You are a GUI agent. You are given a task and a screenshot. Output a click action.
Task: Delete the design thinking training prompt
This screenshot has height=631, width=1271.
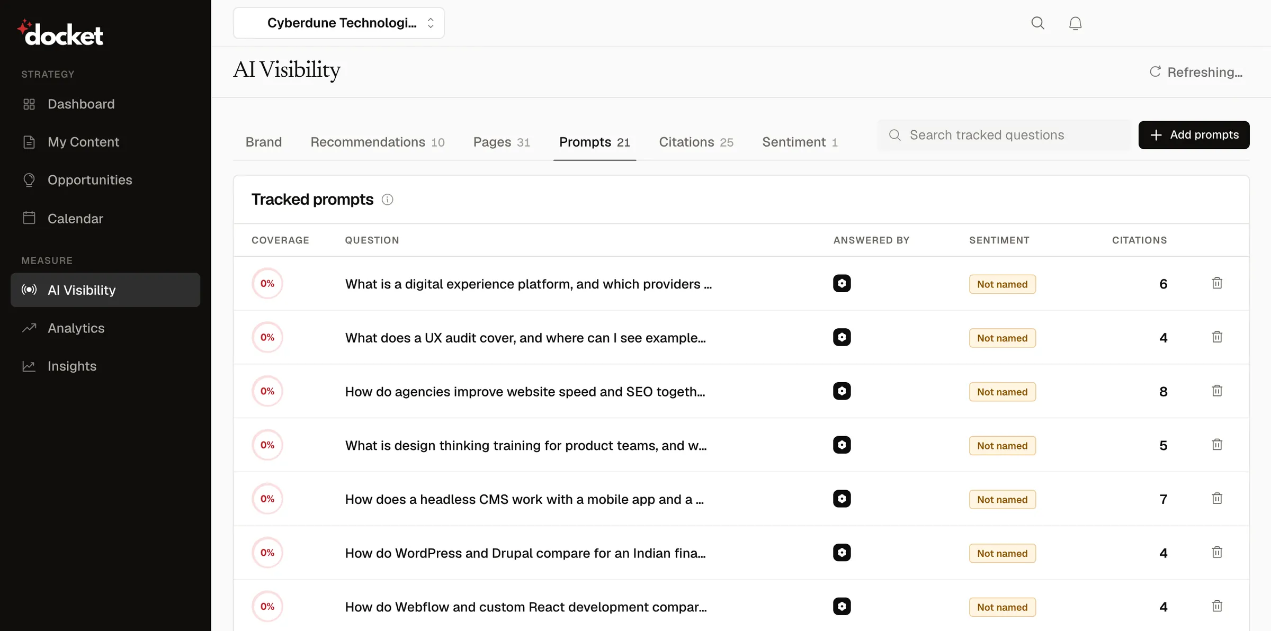[x=1217, y=445]
